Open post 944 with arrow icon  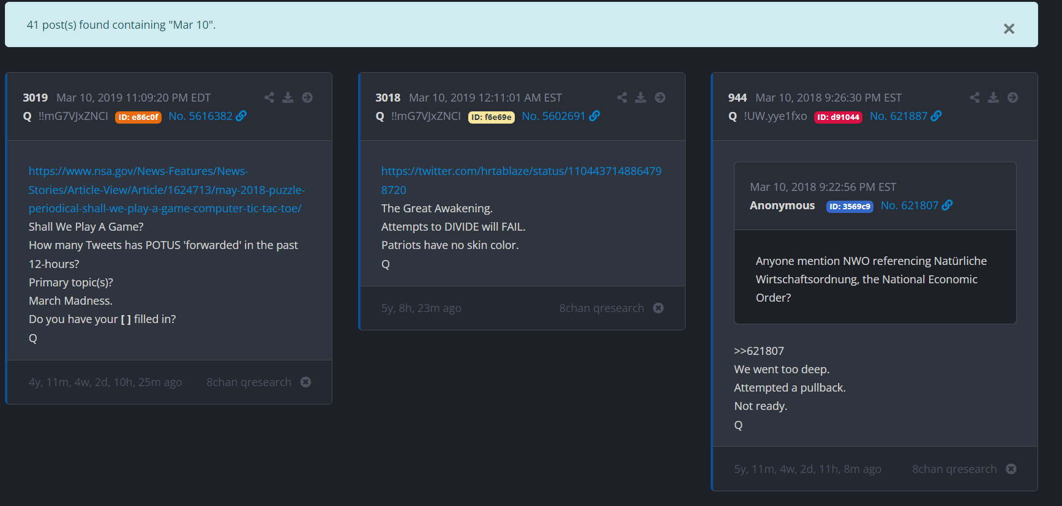(x=1012, y=97)
